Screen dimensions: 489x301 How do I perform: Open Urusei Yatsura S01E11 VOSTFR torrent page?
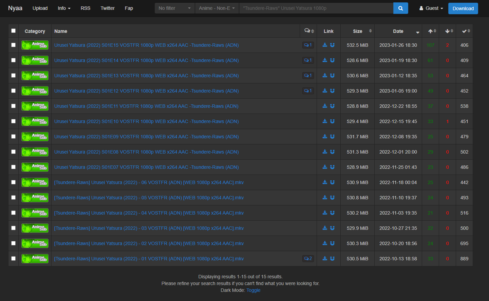tap(146, 106)
